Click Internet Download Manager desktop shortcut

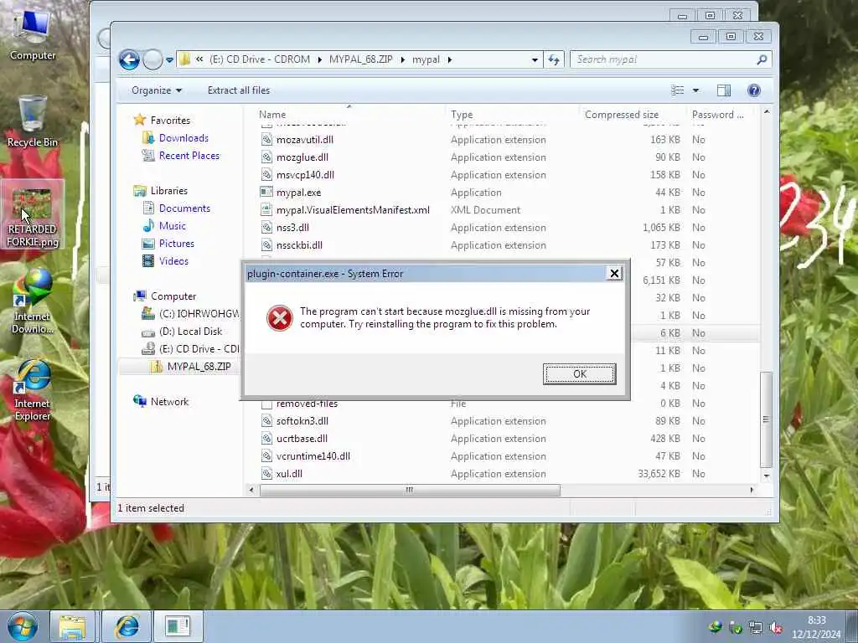(x=33, y=301)
